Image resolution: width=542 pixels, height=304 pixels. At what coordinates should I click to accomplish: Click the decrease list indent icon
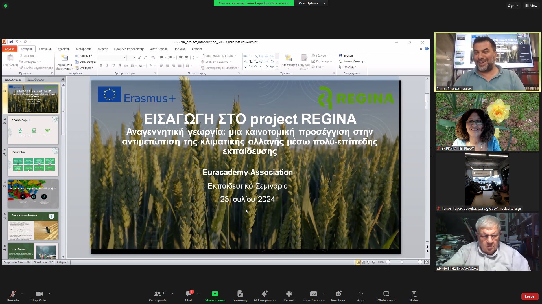[180, 58]
